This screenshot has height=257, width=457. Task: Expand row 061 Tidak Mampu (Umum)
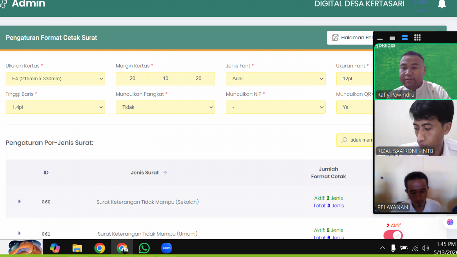pos(19,233)
